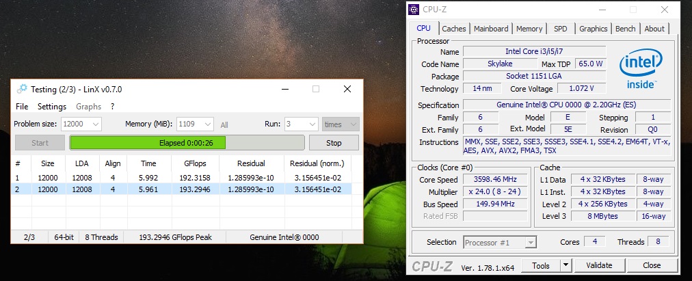
Task: Click the Multiplier value x 24.0
Action: [x=495, y=192]
